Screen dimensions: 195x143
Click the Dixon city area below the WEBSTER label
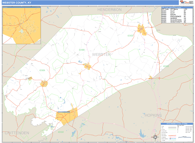[87, 66]
